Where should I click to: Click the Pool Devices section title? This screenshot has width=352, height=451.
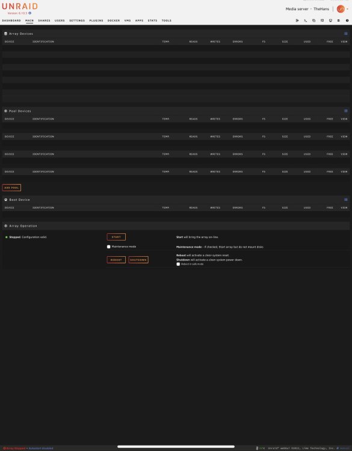coord(20,111)
